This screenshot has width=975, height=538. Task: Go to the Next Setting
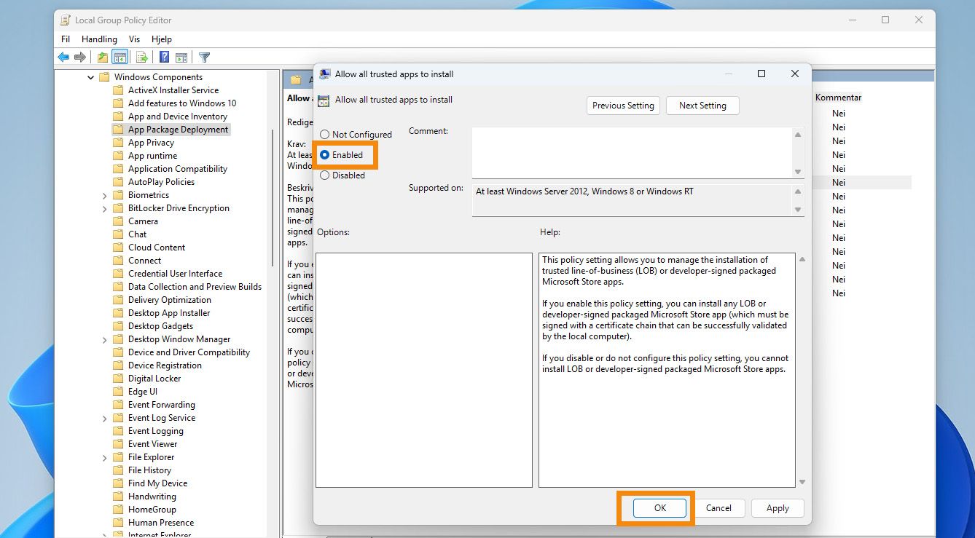(702, 106)
